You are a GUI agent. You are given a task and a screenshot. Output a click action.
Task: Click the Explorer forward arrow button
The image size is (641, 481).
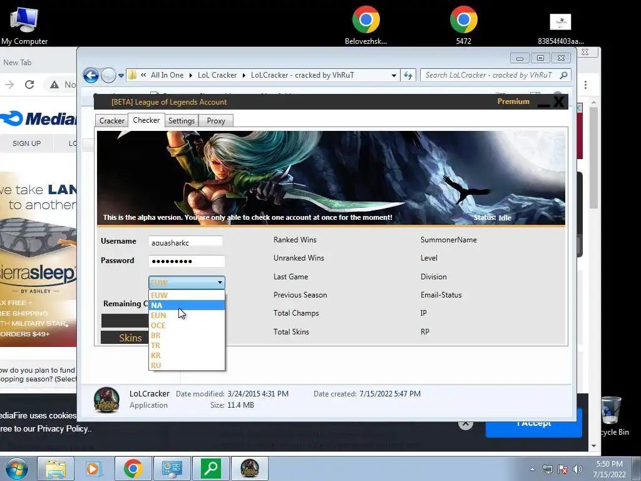[x=108, y=75]
